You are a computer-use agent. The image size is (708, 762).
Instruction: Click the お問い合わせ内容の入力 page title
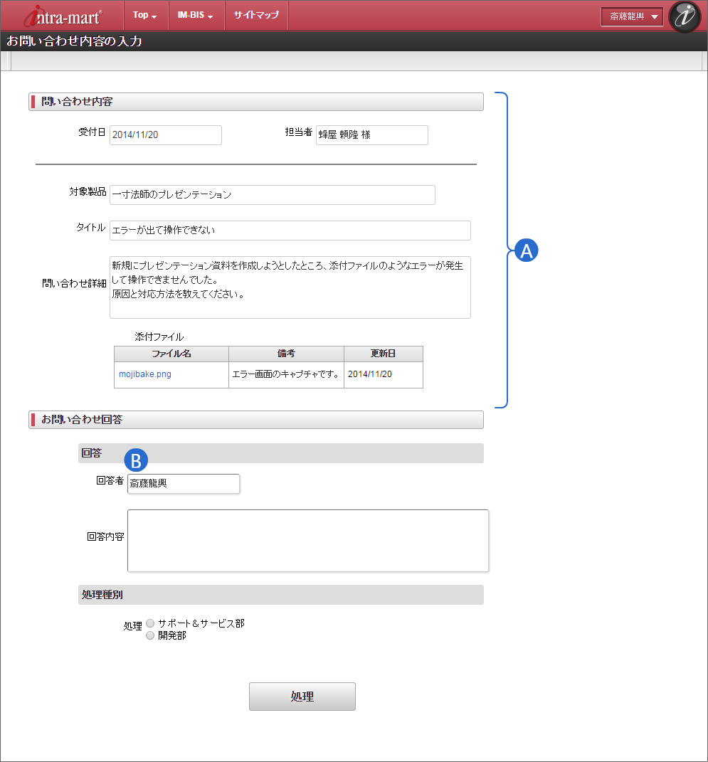click(74, 41)
